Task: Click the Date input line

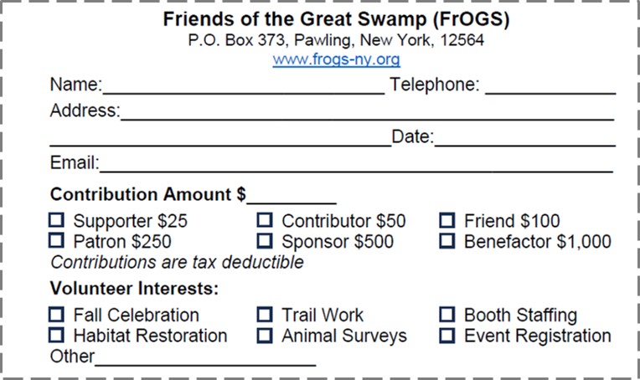Action: coord(525,139)
